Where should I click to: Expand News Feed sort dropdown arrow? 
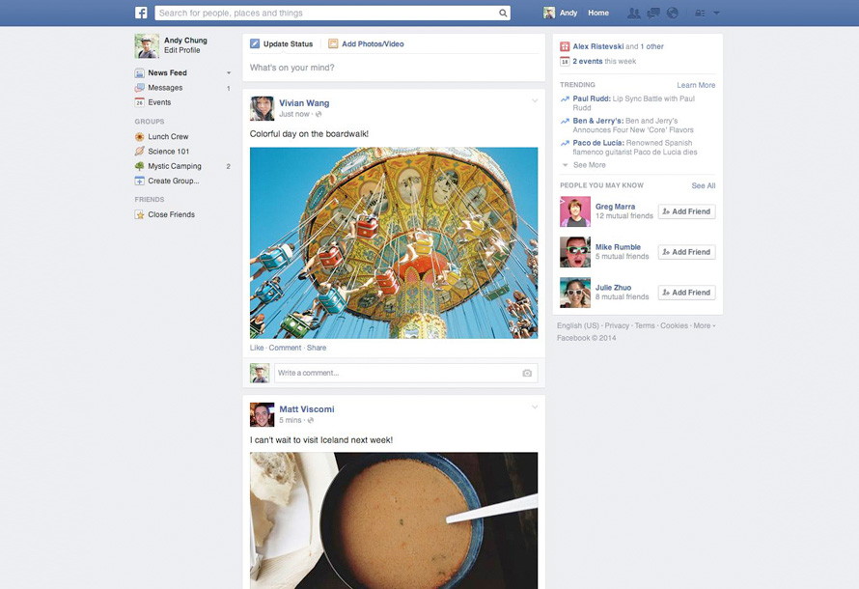(x=229, y=73)
